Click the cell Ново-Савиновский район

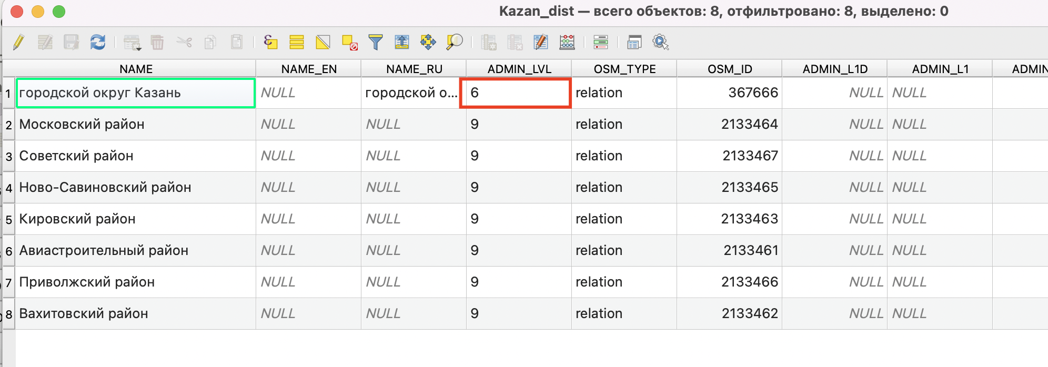coord(136,188)
